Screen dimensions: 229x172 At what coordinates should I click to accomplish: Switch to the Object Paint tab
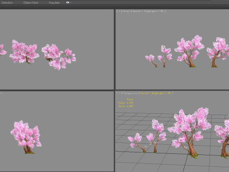pyautogui.click(x=31, y=3)
